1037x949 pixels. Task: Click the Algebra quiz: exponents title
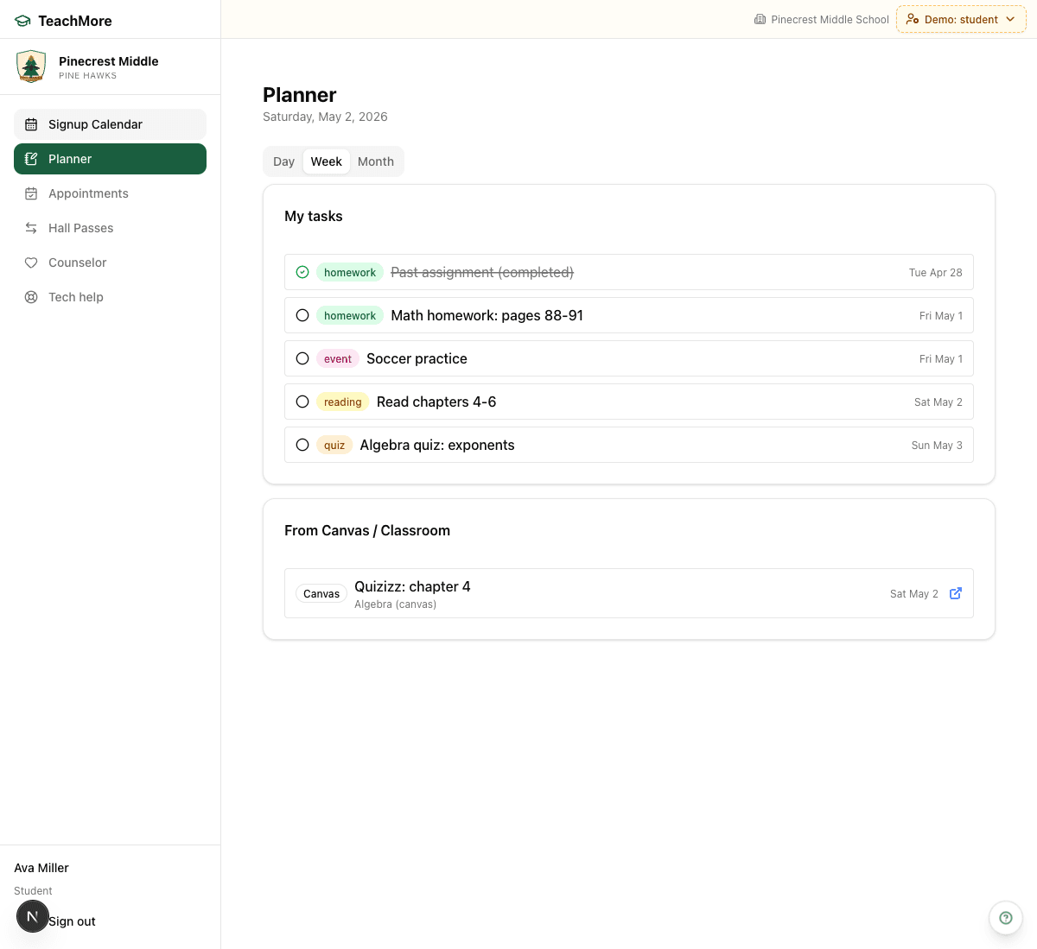tap(437, 445)
